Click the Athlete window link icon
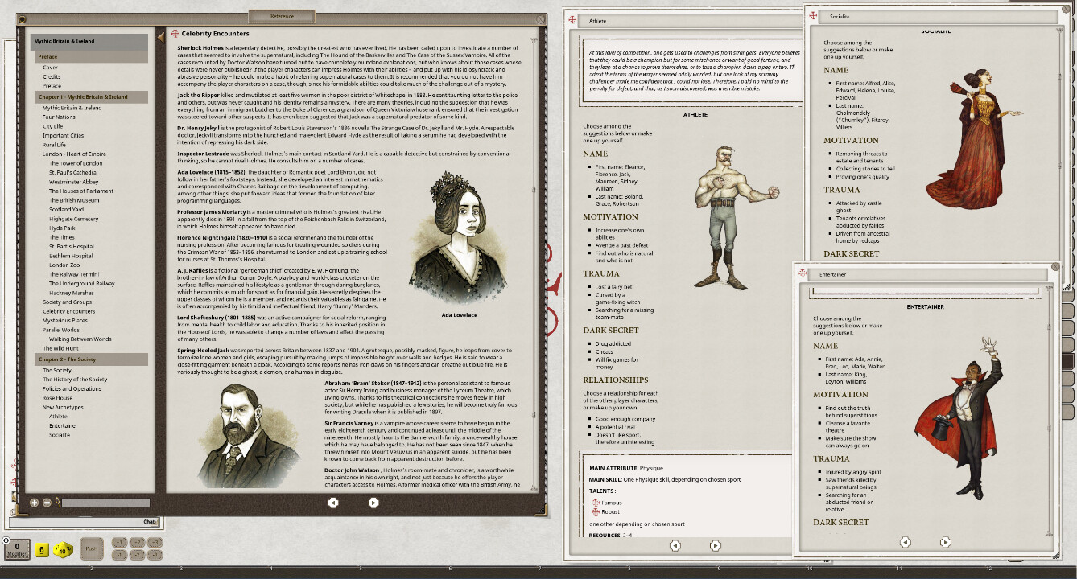The height and width of the screenshot is (579, 1077). click(572, 19)
